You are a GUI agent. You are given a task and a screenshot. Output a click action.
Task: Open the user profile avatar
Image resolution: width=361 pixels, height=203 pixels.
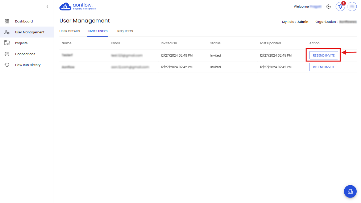tap(352, 7)
